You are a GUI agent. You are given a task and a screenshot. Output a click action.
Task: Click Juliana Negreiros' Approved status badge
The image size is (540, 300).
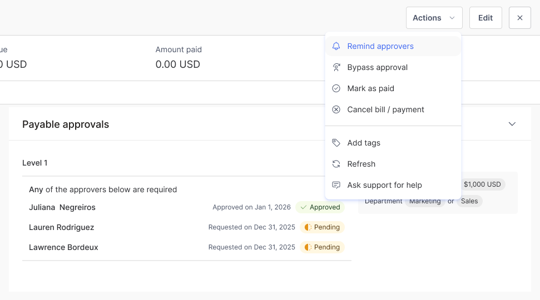(320, 207)
